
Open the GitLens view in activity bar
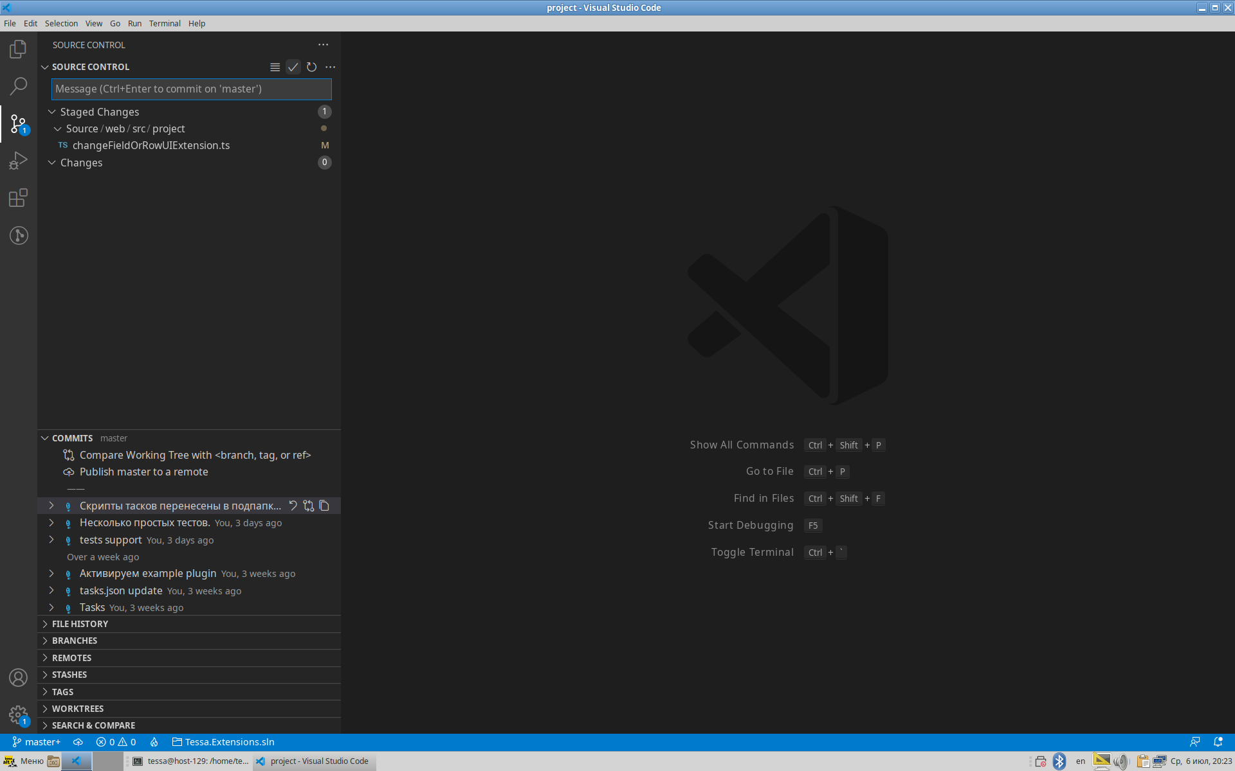(18, 235)
